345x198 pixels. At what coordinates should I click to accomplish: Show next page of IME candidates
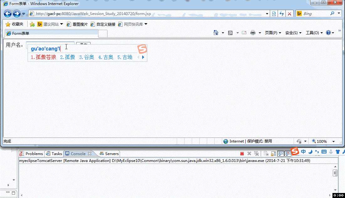click(x=143, y=57)
